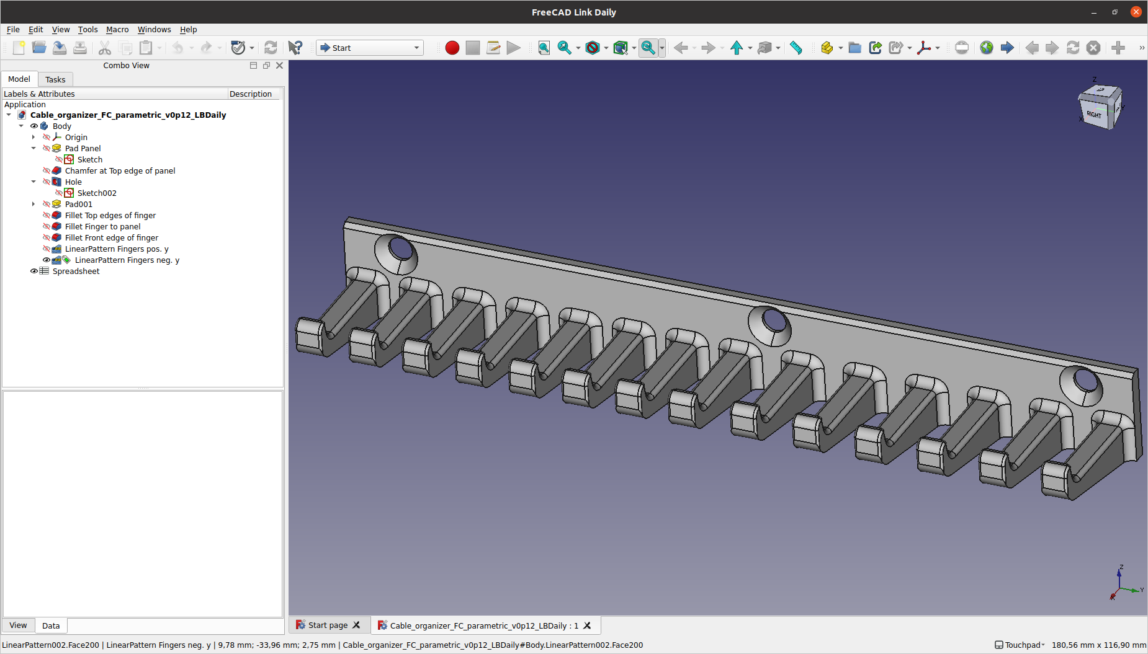The height and width of the screenshot is (654, 1148).
Task: Toggle visibility of the Body in the tree
Action: [34, 126]
